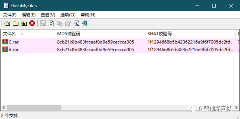
Task: Sort by the 文件名 column header
Action: (x=27, y=34)
